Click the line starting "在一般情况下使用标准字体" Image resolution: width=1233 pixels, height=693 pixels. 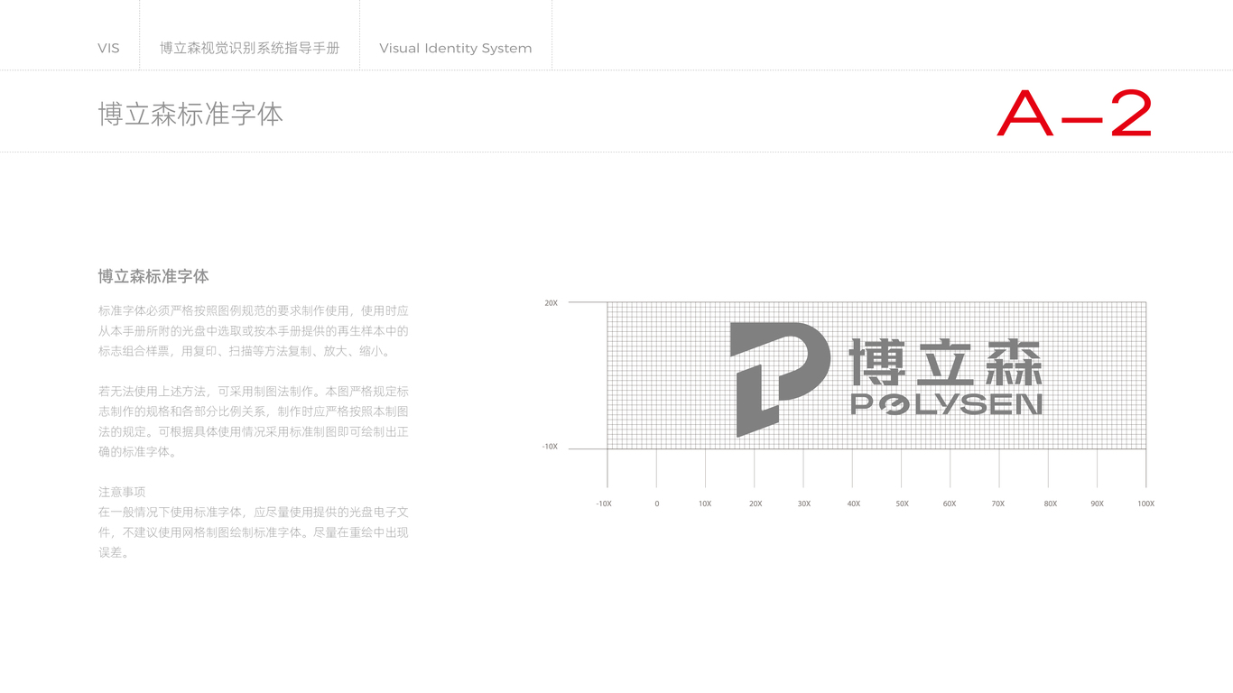[254, 513]
